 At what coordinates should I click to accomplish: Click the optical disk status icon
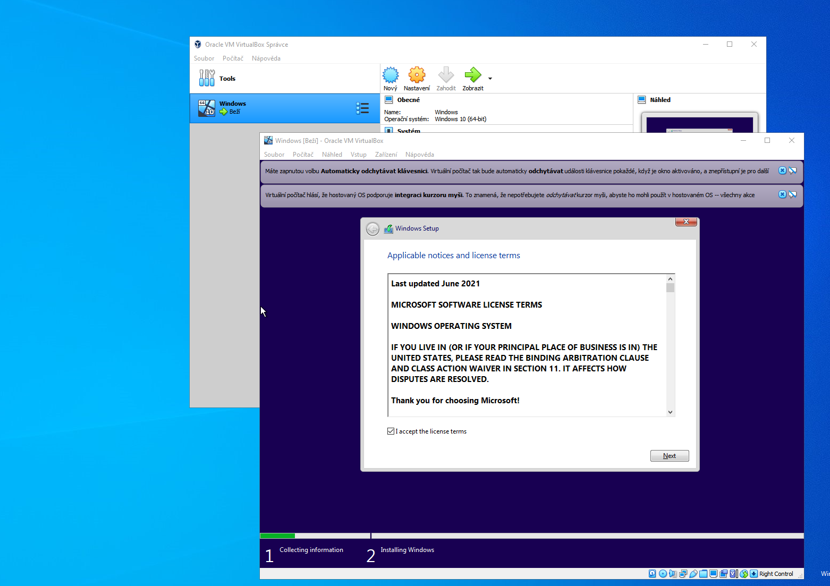663,574
